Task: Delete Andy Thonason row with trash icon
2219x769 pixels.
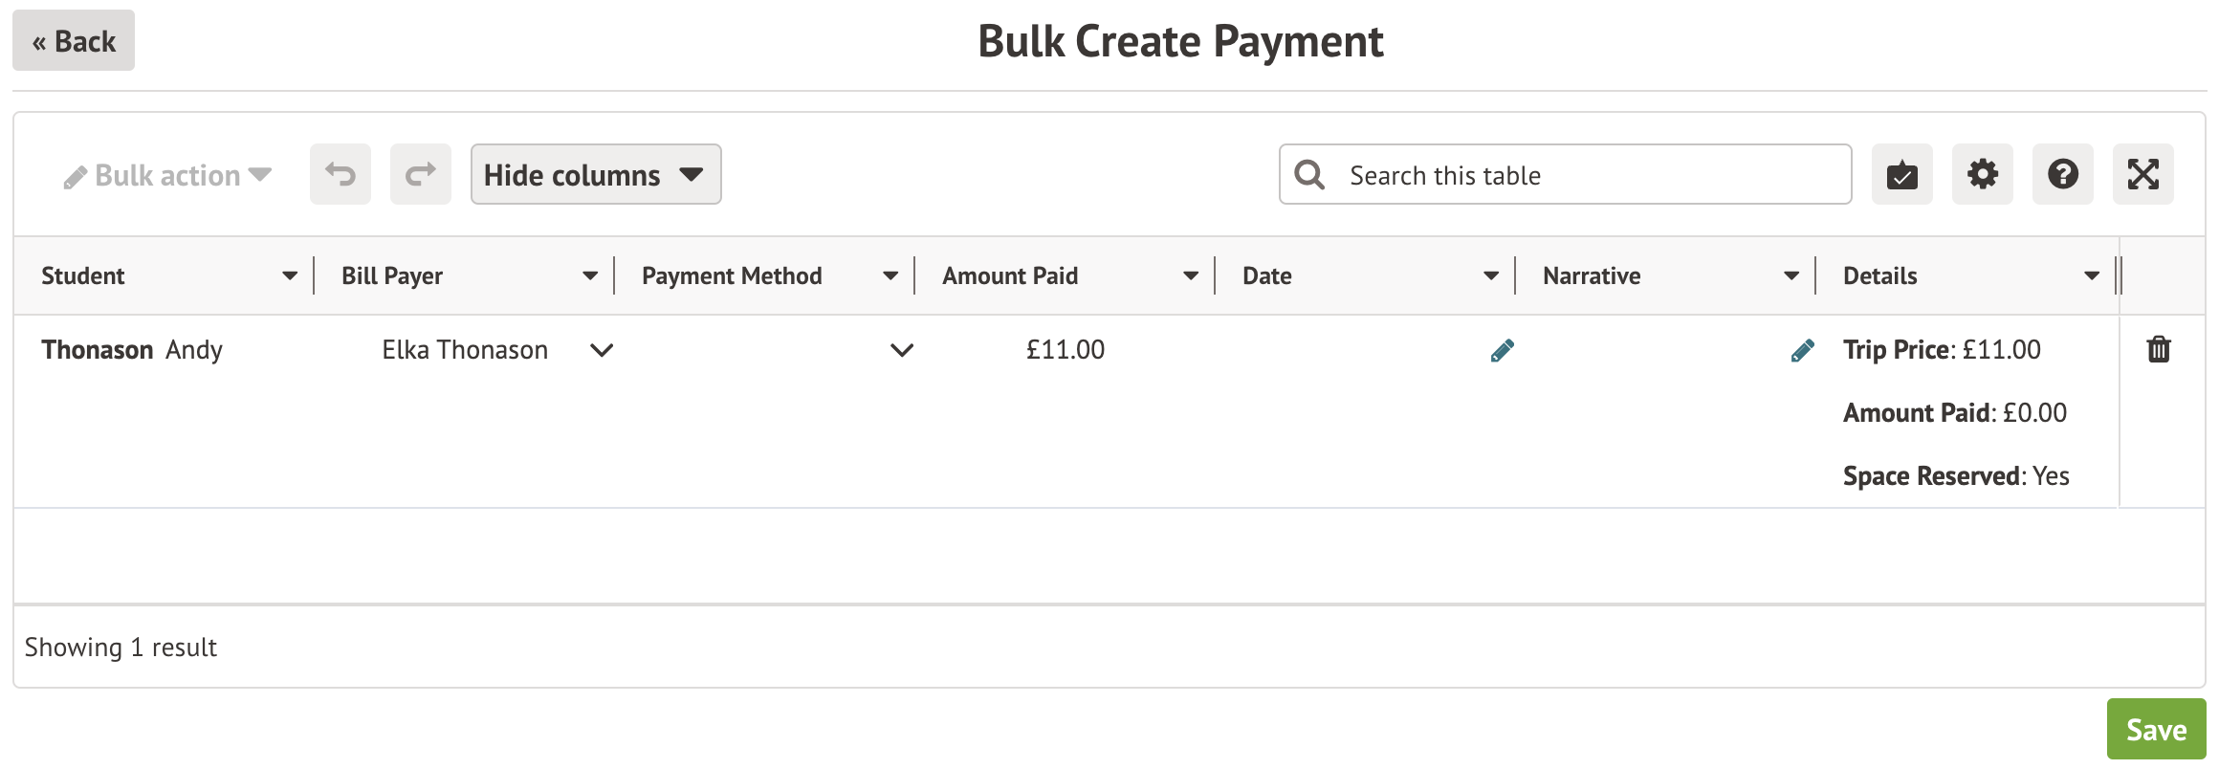Action: coord(2159,349)
